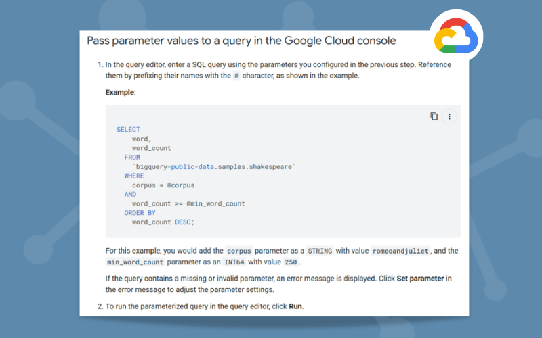Click the inline 'corpus' code term
542x338 pixels.
(x=239, y=251)
